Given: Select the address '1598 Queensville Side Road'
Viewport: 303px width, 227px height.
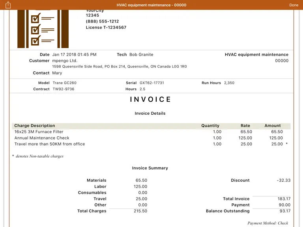Looking at the screenshot, I should (77, 67).
